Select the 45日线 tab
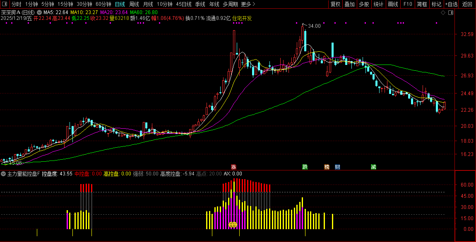The height and width of the screenshot is (242, 476). (x=184, y=4)
